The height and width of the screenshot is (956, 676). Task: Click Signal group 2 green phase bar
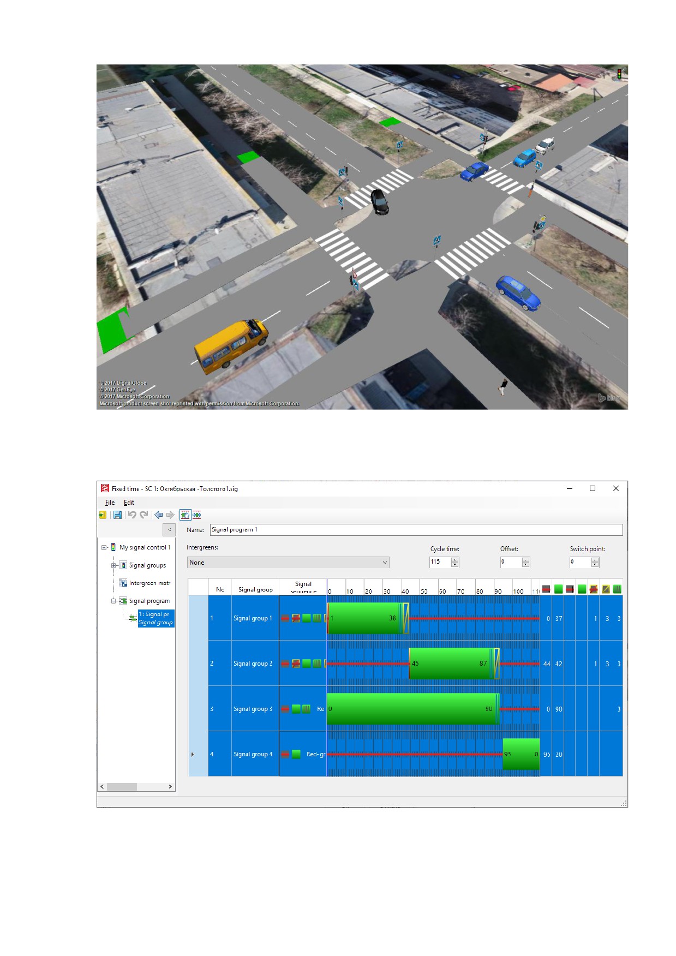pyautogui.click(x=450, y=664)
